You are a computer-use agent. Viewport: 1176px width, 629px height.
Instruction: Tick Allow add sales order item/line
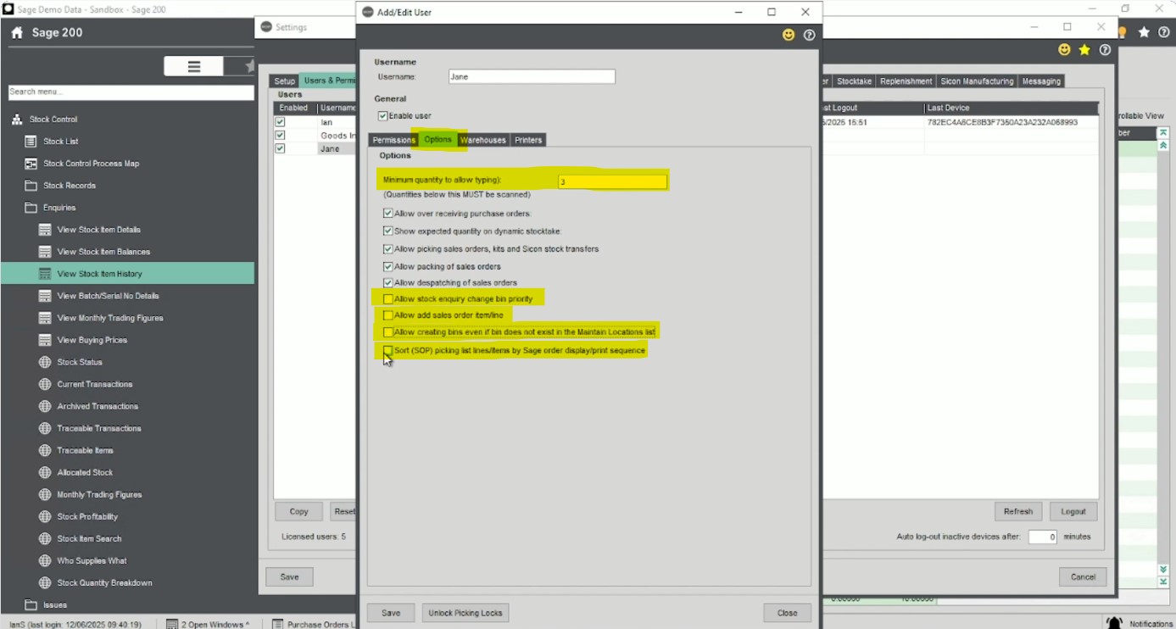pyautogui.click(x=388, y=315)
